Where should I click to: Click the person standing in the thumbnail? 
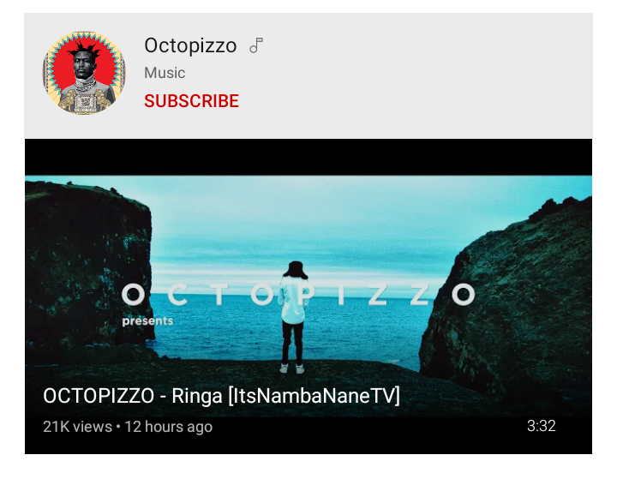[293, 317]
